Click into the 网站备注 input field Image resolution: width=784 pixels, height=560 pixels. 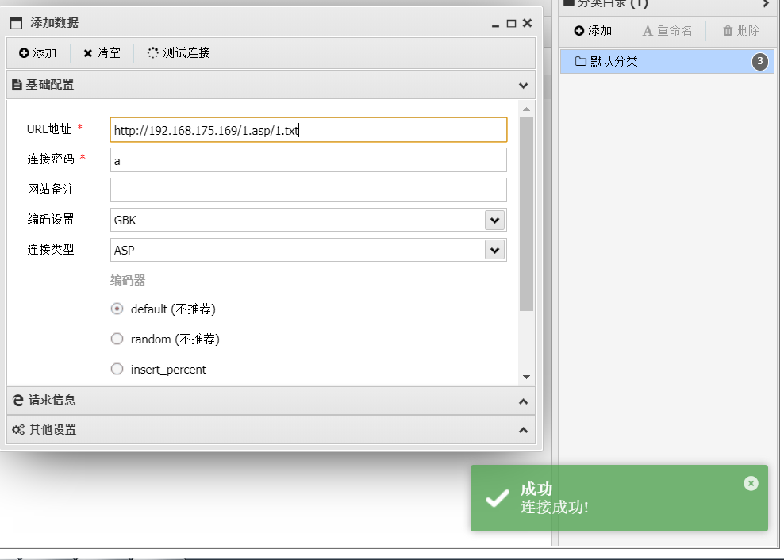309,190
